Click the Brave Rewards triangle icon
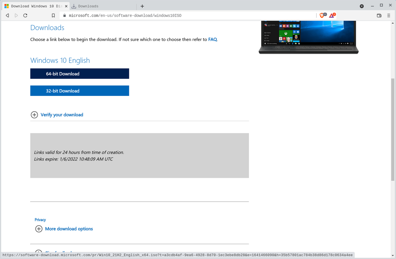Viewport: 396px width, 259px height. [332, 15]
